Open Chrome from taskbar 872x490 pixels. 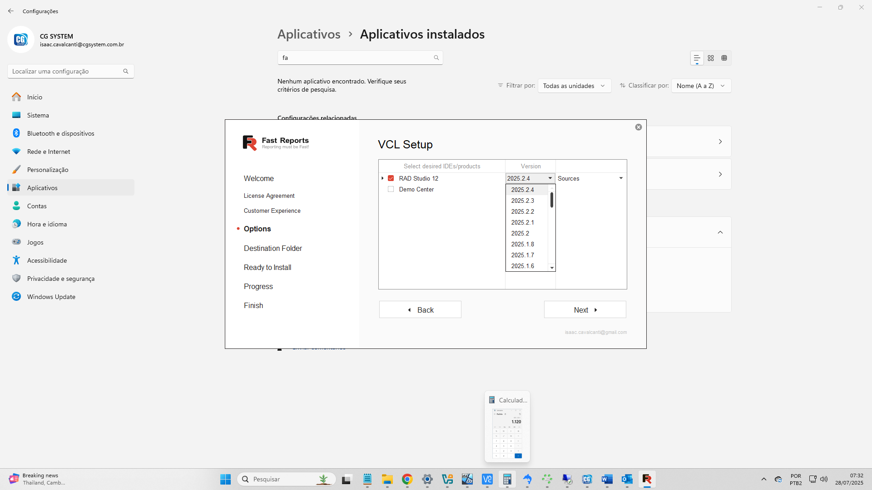[x=407, y=479]
